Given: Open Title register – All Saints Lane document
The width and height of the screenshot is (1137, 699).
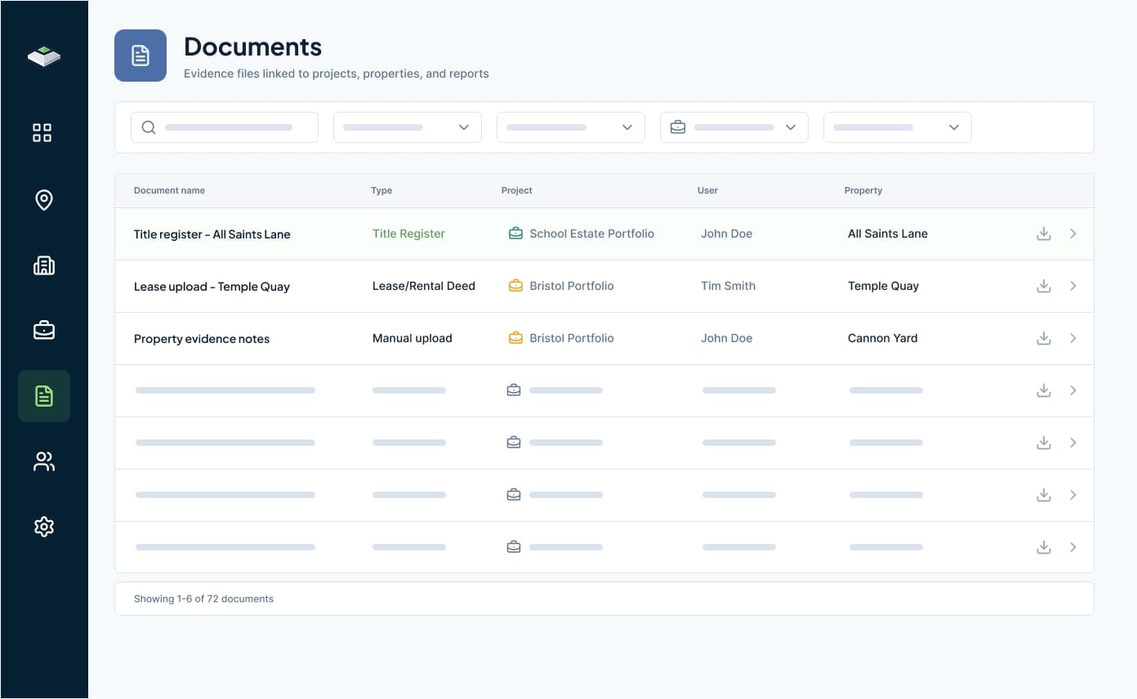Looking at the screenshot, I should 212,234.
